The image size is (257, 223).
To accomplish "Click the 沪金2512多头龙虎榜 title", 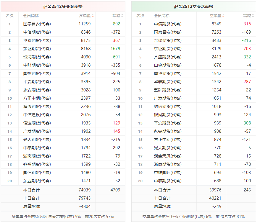I will [x=63, y=6].
